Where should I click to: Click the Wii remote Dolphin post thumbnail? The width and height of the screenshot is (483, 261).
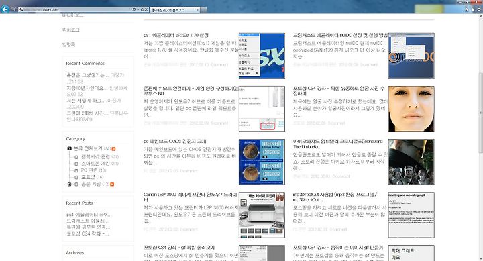click(262, 109)
